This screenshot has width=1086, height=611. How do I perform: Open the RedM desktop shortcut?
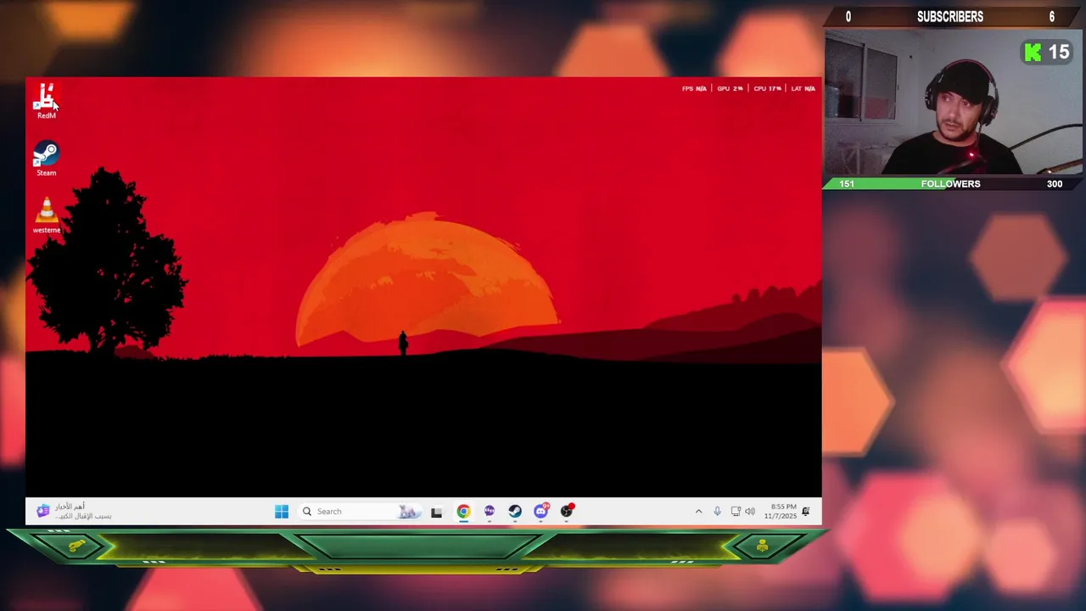pyautogui.click(x=46, y=101)
